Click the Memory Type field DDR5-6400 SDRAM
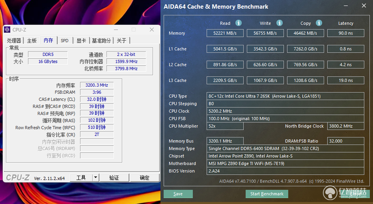Screen dimensions: 373x204 pos(285,149)
